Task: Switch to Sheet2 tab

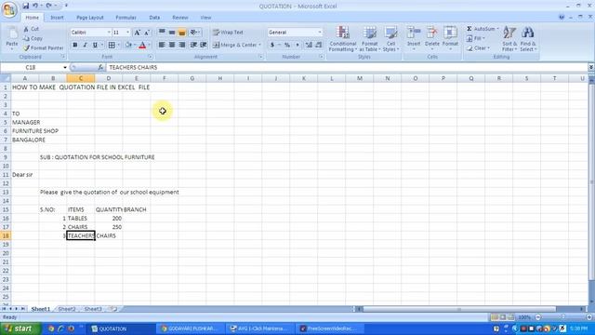Action: (67, 309)
